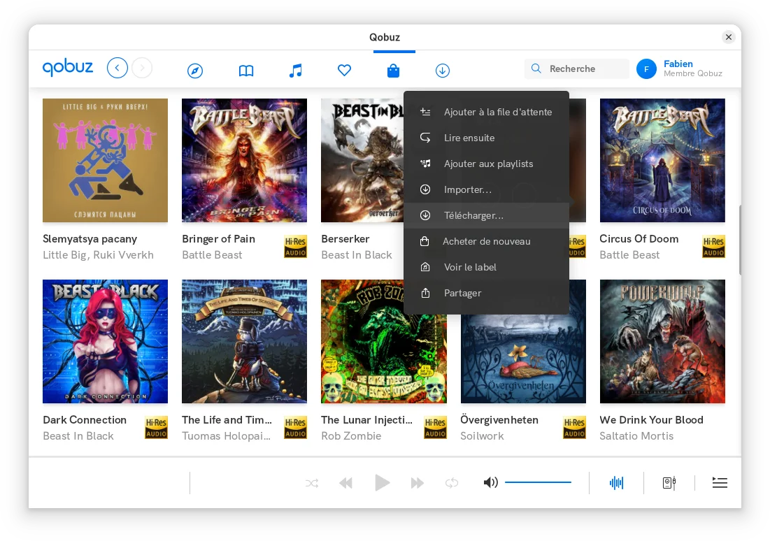This screenshot has height=541, width=770.
Task: Skip to the next track
Action: click(x=418, y=483)
